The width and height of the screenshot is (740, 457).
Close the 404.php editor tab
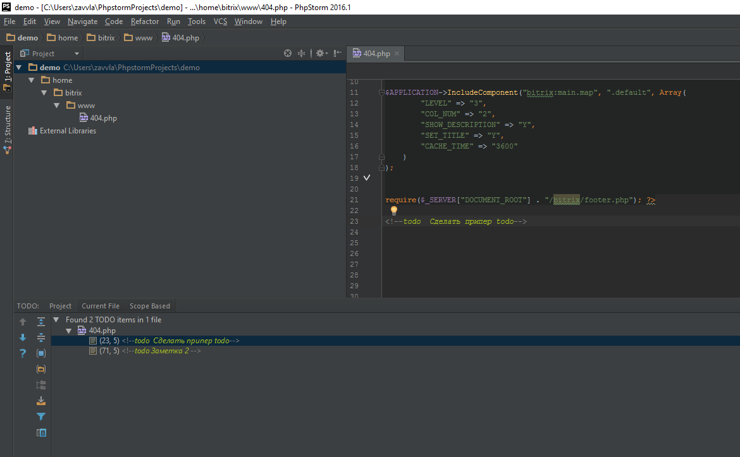coord(397,54)
